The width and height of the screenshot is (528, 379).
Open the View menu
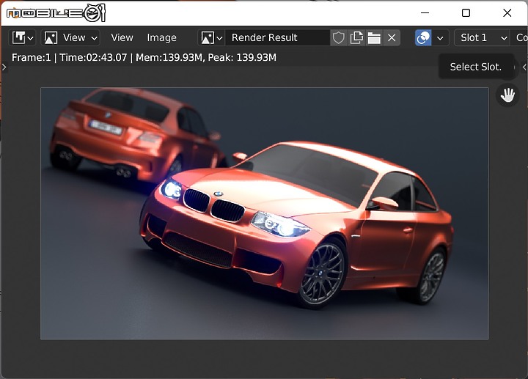coord(122,37)
